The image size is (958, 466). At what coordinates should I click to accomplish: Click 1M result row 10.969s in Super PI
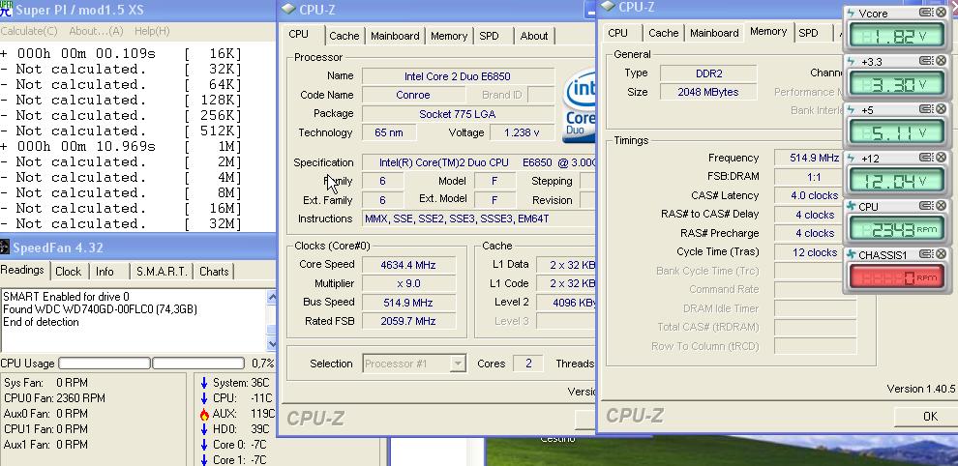click(x=121, y=147)
